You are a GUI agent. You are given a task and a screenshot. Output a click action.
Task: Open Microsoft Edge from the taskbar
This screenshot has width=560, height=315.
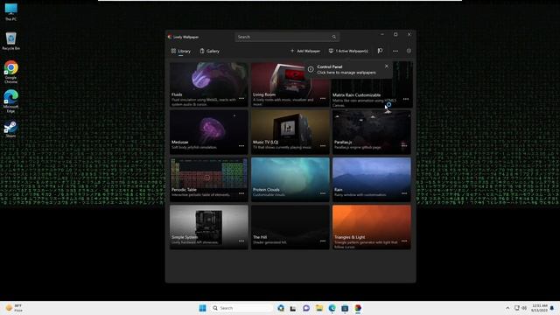(332, 308)
